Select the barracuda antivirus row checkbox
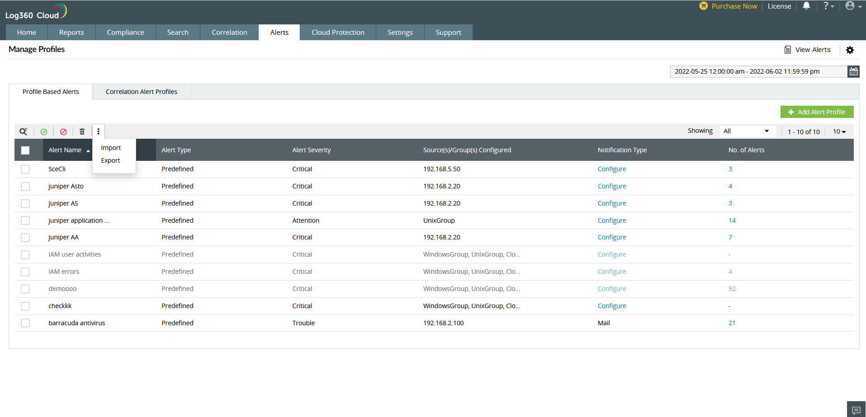Image resolution: width=866 pixels, height=417 pixels. click(x=25, y=323)
